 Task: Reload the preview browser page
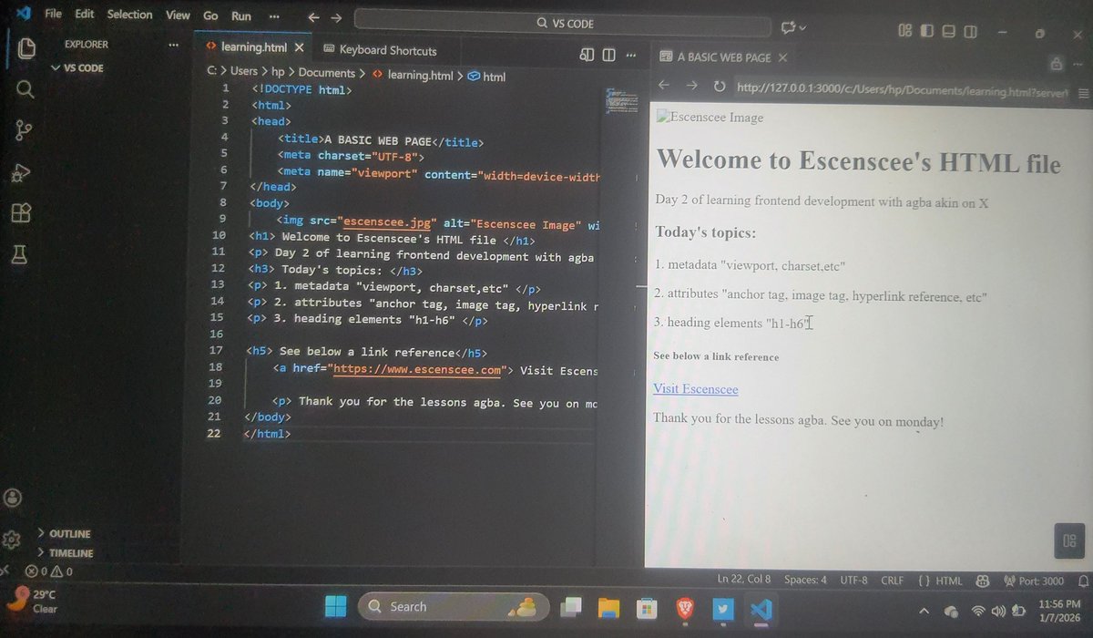pyautogui.click(x=720, y=87)
